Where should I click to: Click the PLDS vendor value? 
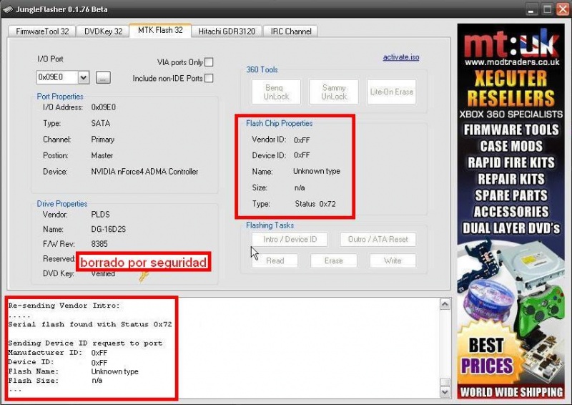100,215
